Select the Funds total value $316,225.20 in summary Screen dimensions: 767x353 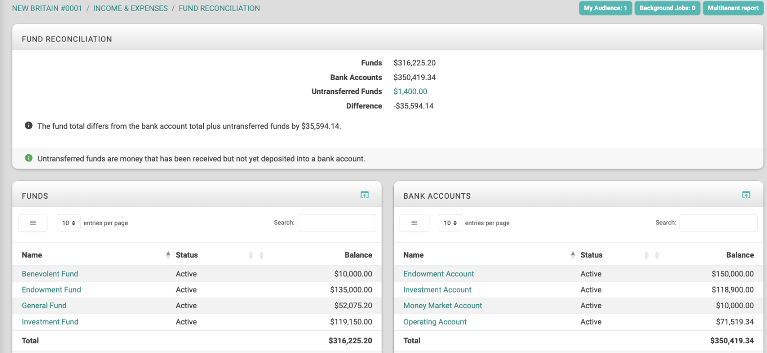[x=414, y=63]
